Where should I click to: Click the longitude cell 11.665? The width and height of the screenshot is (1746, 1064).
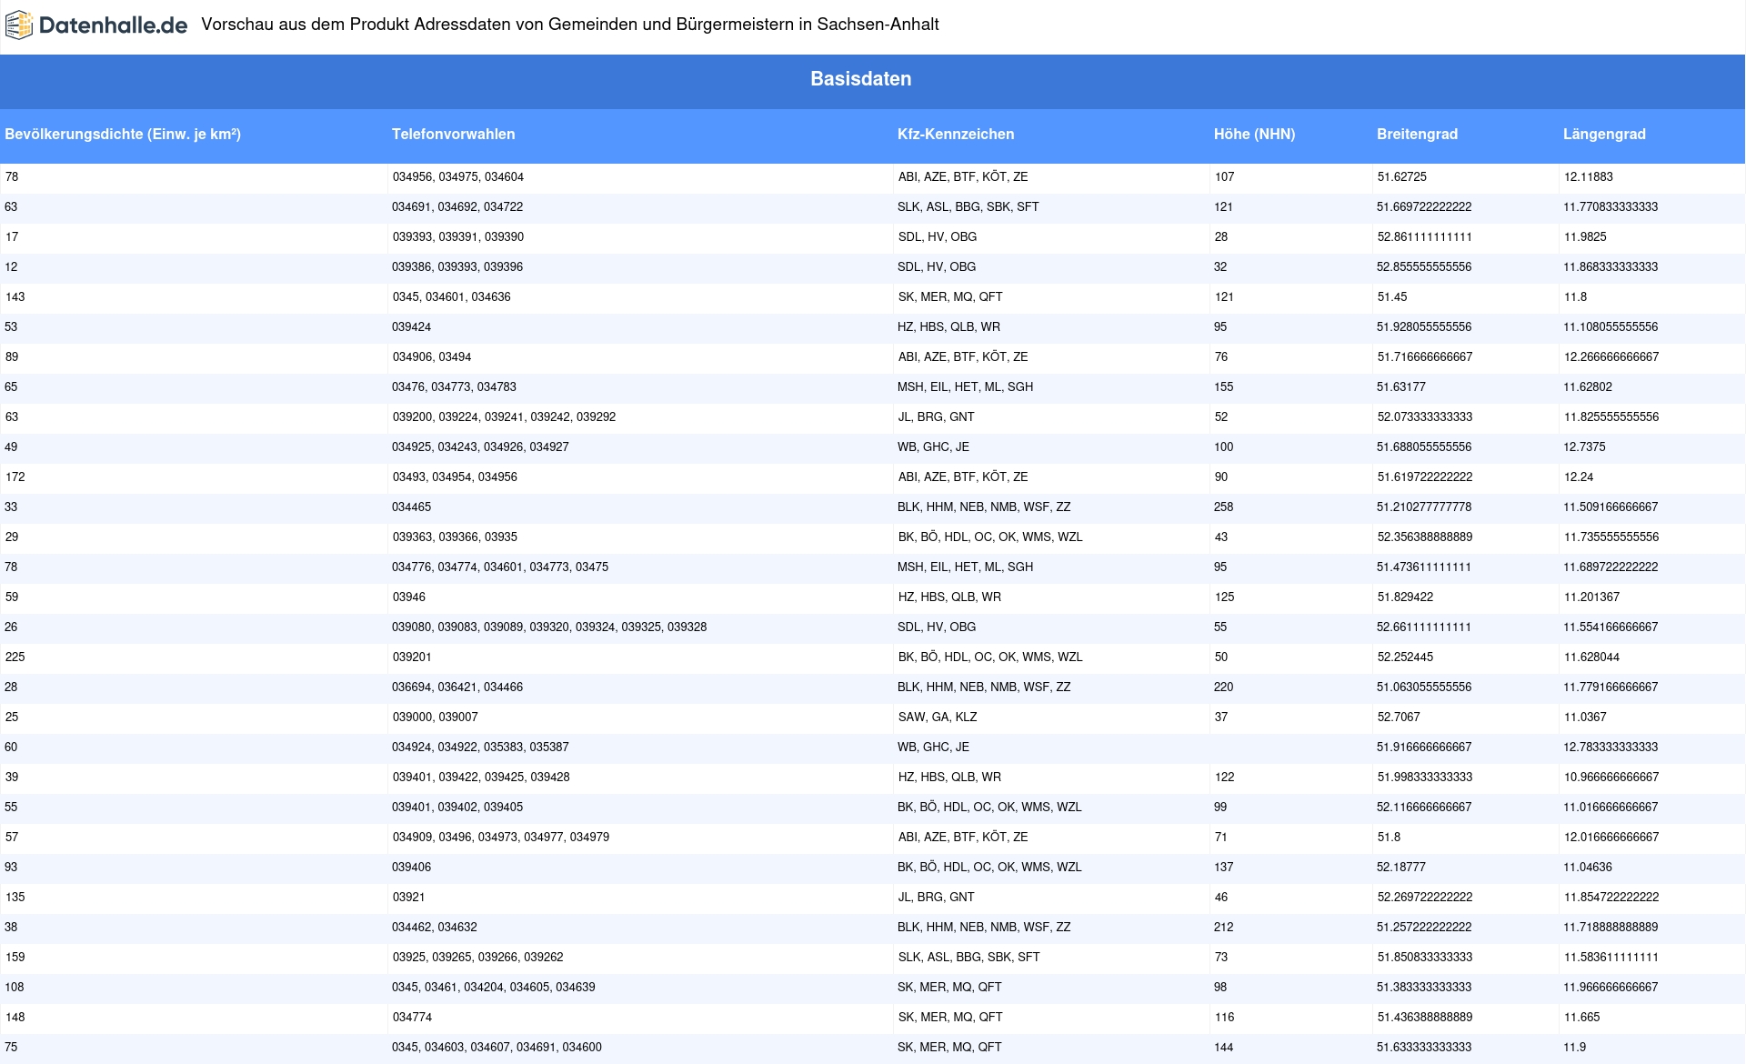pos(1581,1018)
